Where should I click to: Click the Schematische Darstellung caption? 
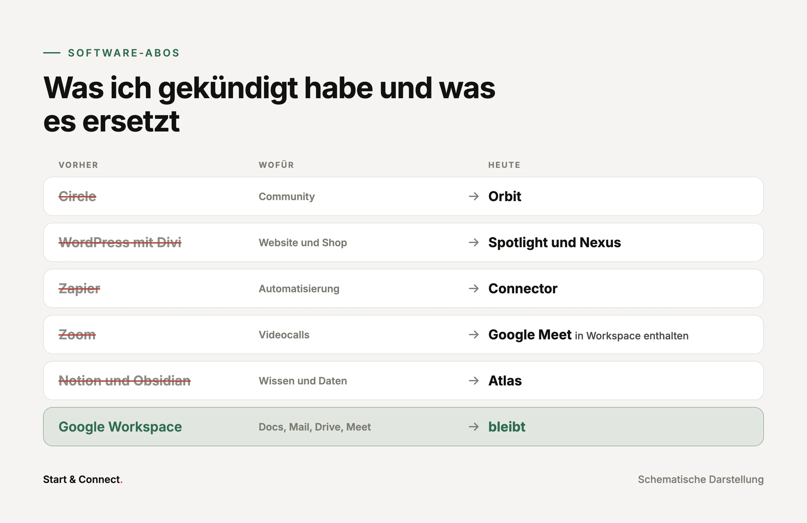point(700,480)
